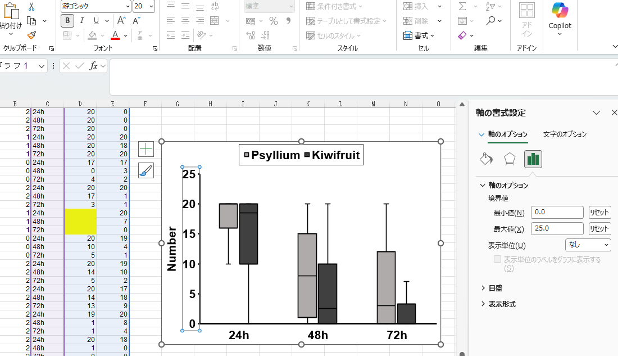Click the Percent Style icon

(x=274, y=21)
